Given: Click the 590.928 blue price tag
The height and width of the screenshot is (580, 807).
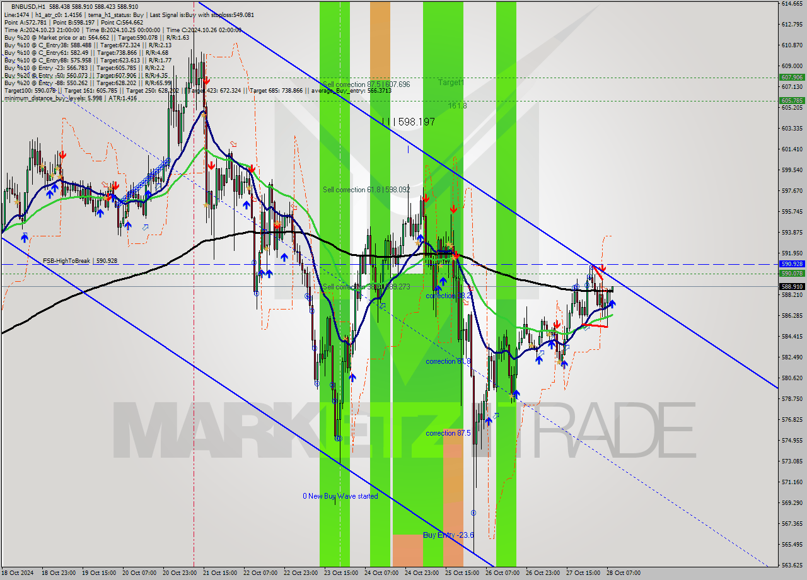Looking at the screenshot, I should coord(792,264).
